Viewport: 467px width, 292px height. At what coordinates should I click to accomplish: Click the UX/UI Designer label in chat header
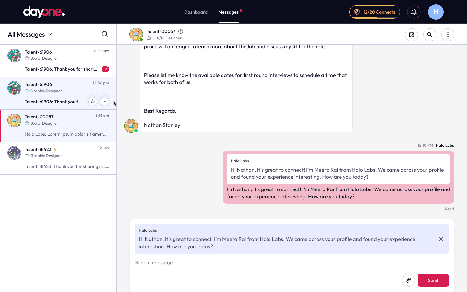coord(167,38)
